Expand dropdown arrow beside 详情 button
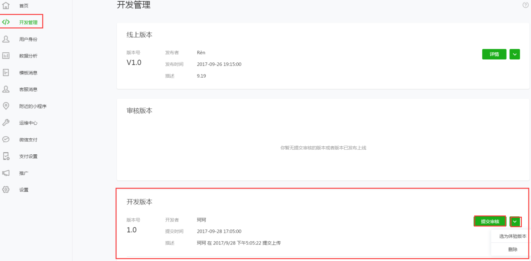The height and width of the screenshot is (261, 531). pos(515,54)
